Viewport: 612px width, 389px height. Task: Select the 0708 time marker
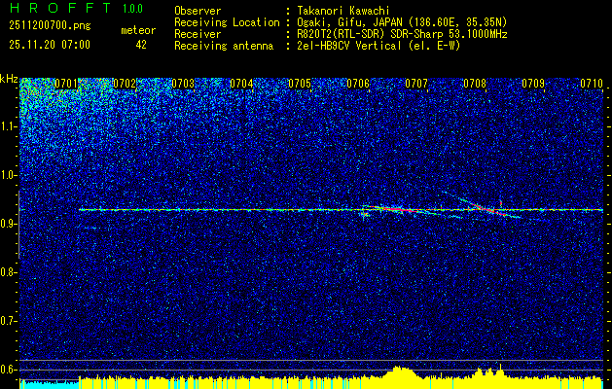coord(475,84)
